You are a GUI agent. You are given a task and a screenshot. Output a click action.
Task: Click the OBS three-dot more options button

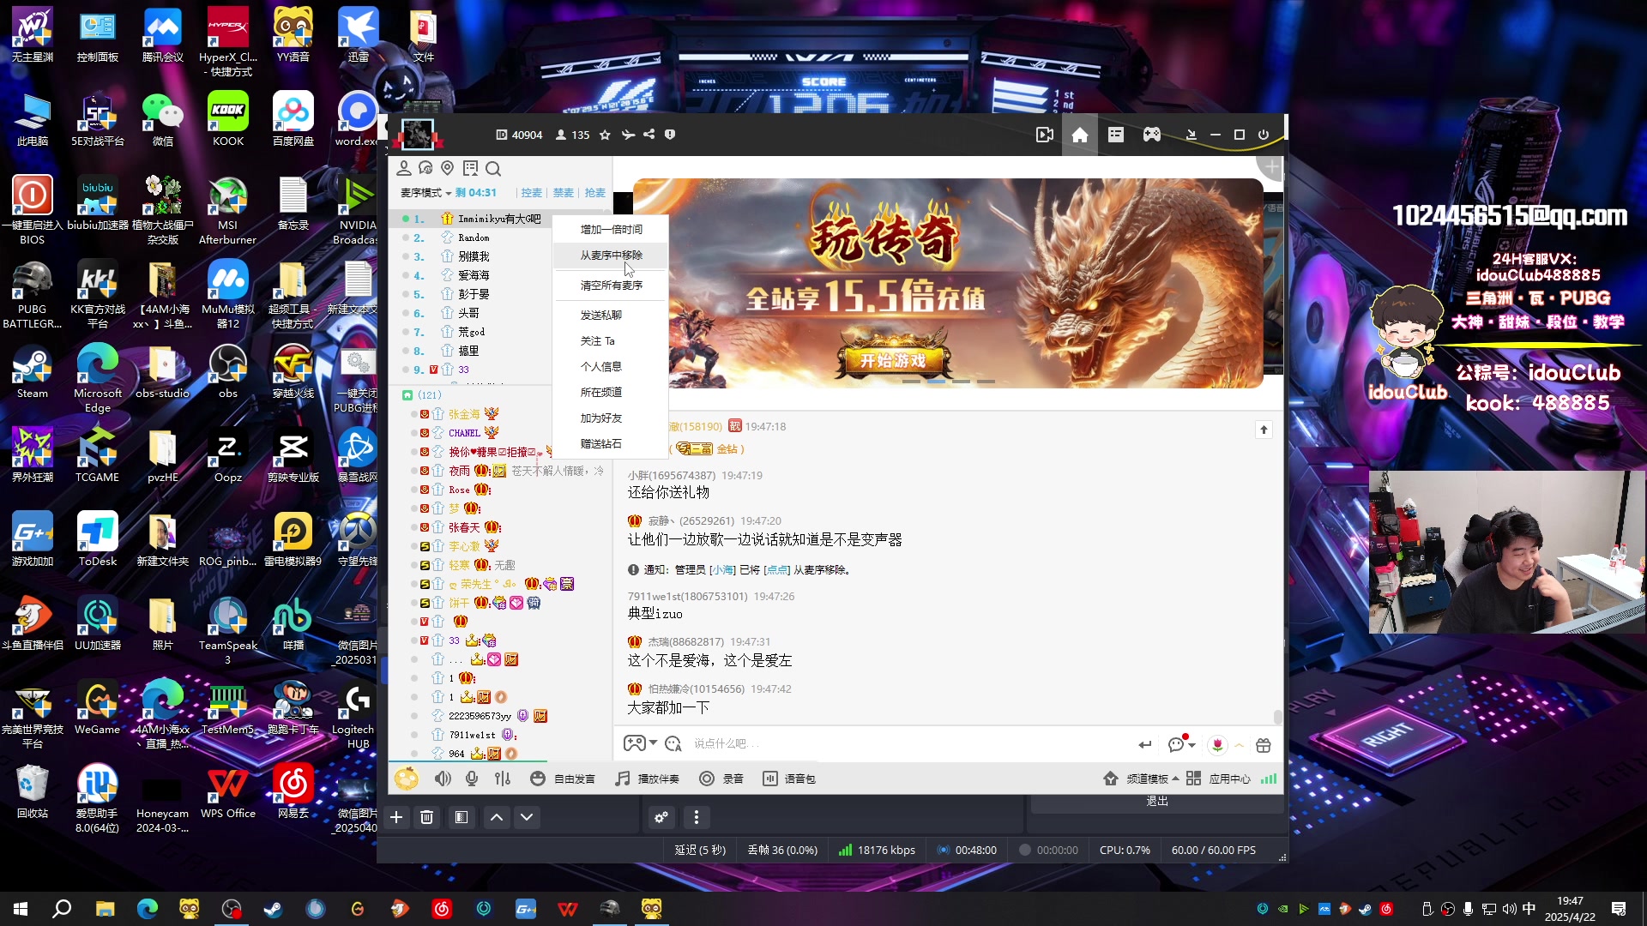coord(697,817)
